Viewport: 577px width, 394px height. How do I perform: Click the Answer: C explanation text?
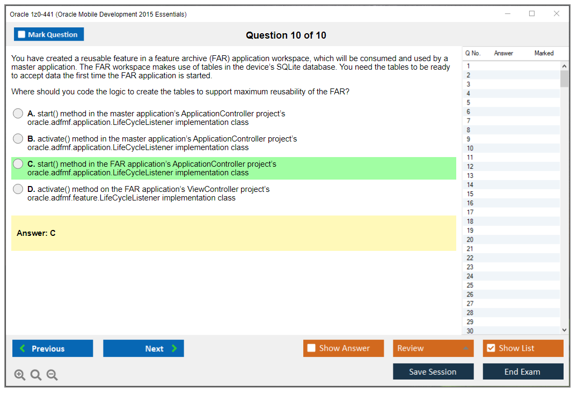[36, 233]
